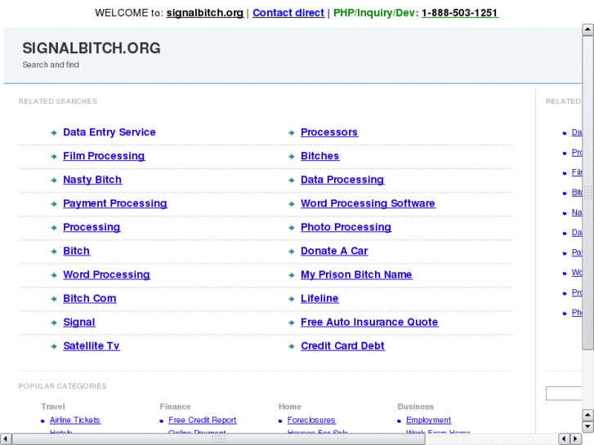594x445 pixels.
Task: Click the horizontal scrollbar left arrow
Action: pyautogui.click(x=5, y=438)
